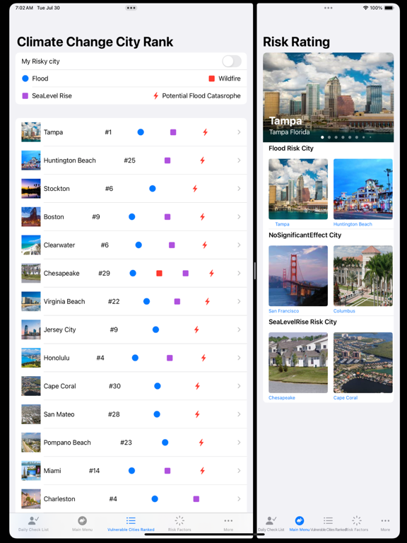The image size is (407, 543).
Task: Click the blue flood dot in Virginia Beach row
Action: tap(146, 301)
